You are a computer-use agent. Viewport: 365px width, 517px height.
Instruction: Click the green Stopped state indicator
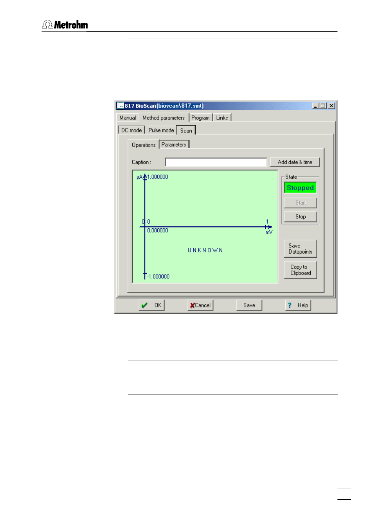[300, 188]
